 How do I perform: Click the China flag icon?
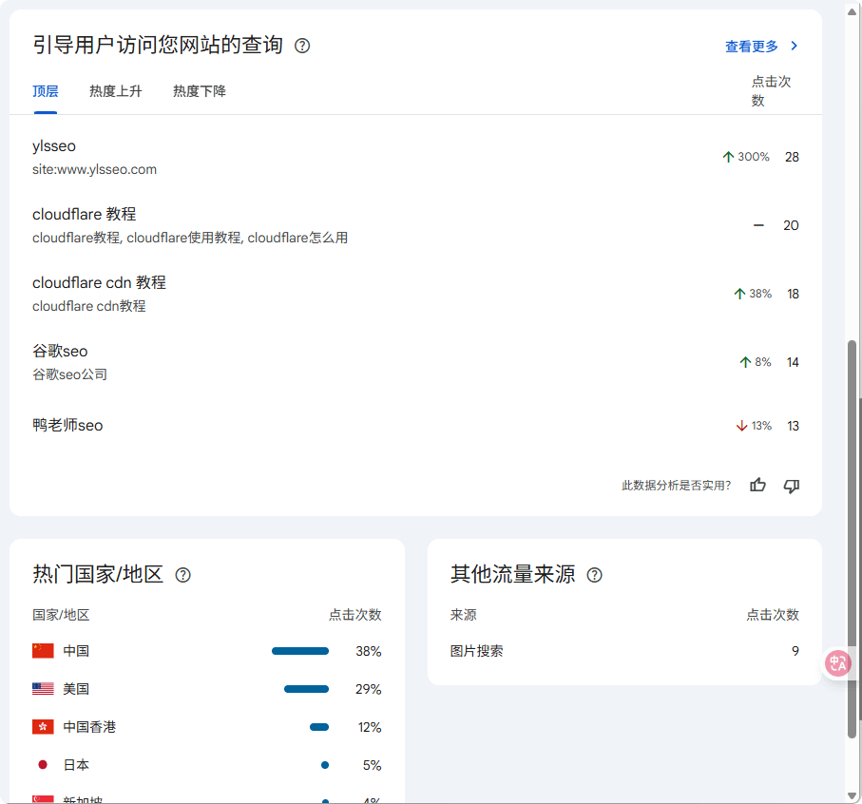click(42, 651)
